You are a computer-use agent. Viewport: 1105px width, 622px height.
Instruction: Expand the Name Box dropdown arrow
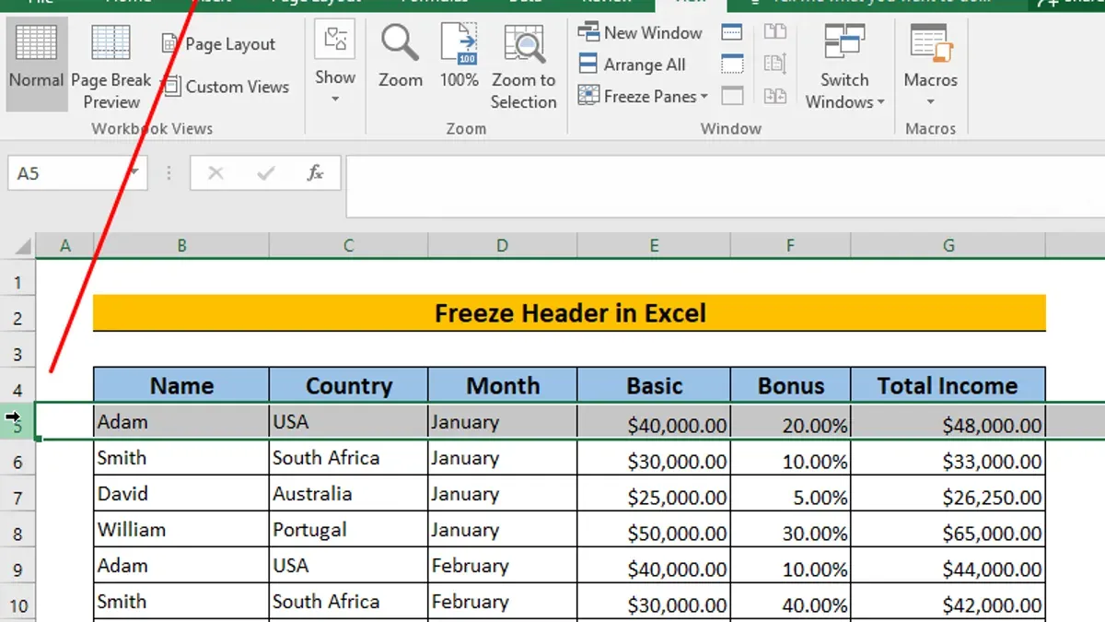134,173
